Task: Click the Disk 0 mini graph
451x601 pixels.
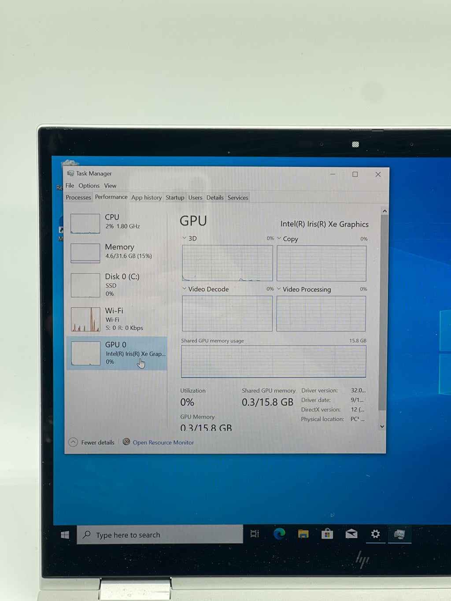Action: [x=85, y=285]
